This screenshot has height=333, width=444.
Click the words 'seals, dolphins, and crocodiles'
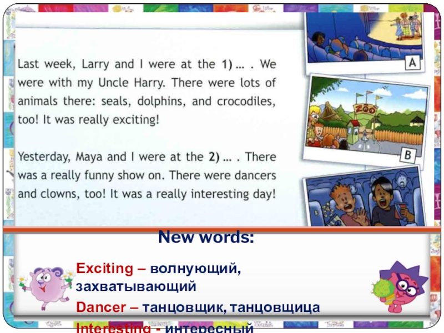pyautogui.click(x=188, y=102)
